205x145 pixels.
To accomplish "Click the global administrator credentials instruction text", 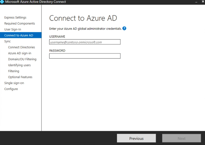I will (x=85, y=29).
